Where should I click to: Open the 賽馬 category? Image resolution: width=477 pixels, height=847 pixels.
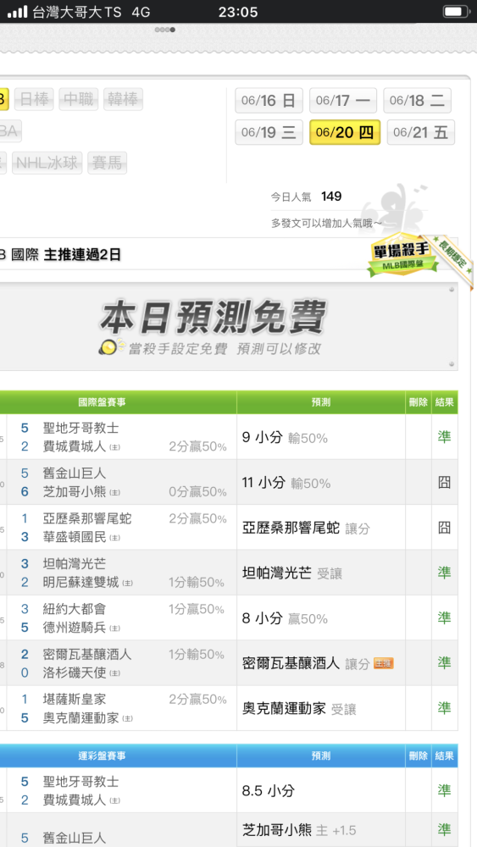pyautogui.click(x=107, y=163)
